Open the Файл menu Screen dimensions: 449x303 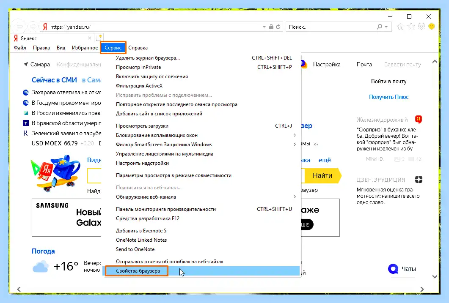pyautogui.click(x=20, y=48)
